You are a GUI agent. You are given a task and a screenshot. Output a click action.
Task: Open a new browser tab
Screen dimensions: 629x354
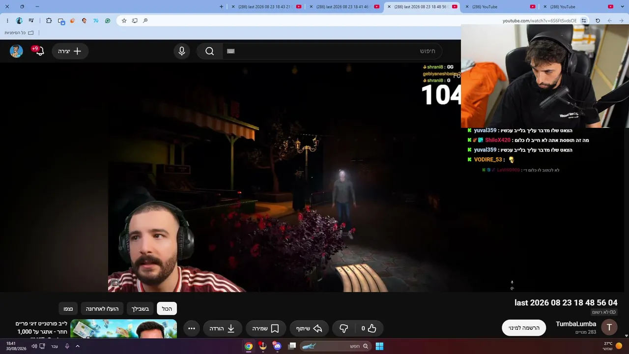(x=221, y=7)
